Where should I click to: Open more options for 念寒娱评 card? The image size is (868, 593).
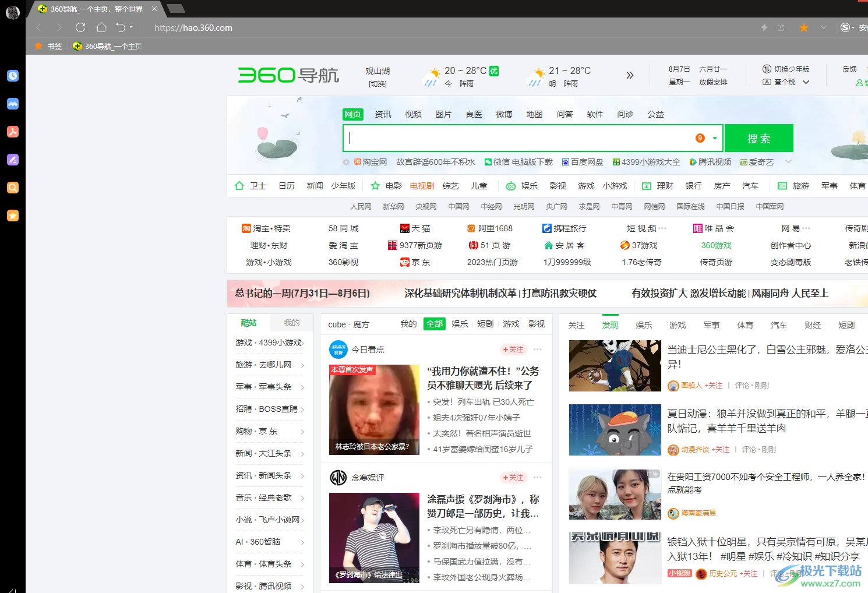pyautogui.click(x=538, y=478)
